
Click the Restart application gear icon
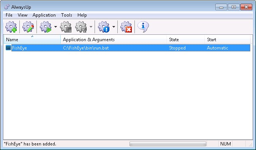[x=81, y=26]
